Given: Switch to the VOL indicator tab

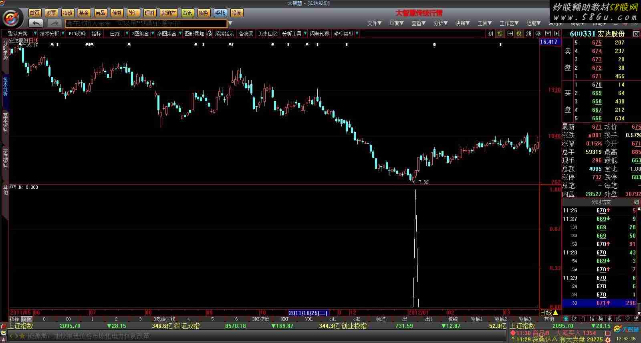Looking at the screenshot, I should tap(309, 319).
